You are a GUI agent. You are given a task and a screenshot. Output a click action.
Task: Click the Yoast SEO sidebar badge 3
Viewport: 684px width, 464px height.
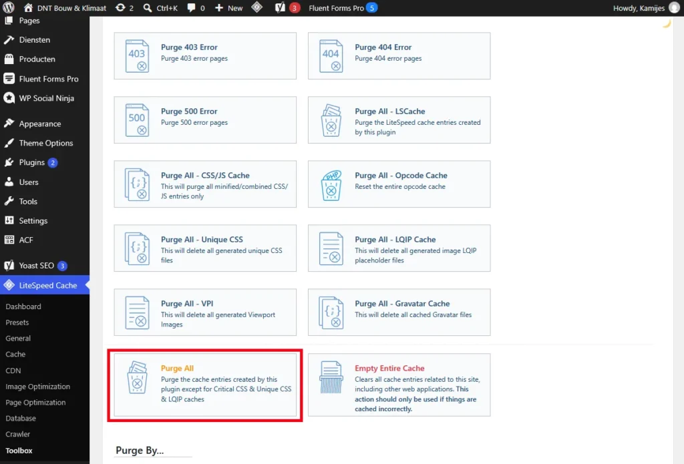pos(62,266)
